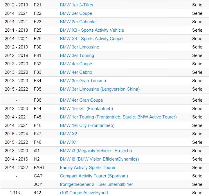Click the BMW X1 link
209x196 pixels.
pyautogui.click(x=69, y=142)
